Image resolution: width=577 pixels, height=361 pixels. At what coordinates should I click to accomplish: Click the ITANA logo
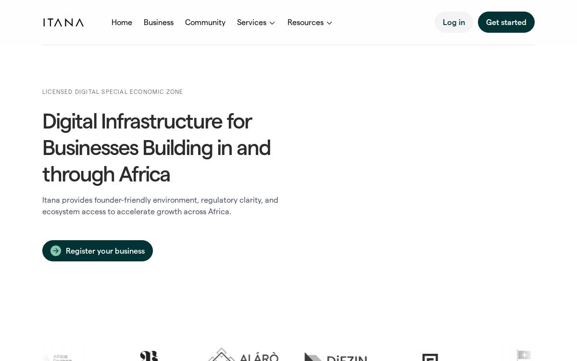point(63,22)
